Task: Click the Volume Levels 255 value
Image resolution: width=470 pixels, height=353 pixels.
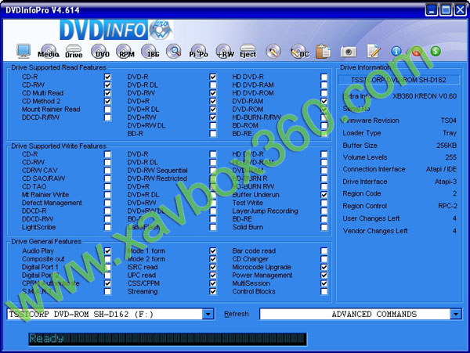Action: point(451,157)
